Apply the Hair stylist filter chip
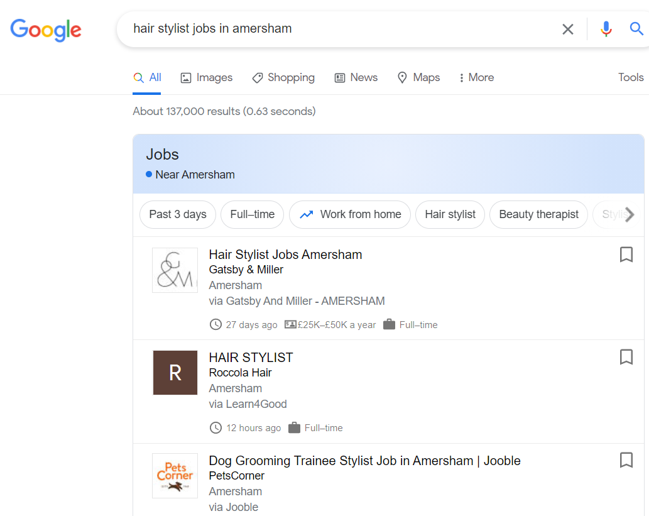The image size is (649, 516). pos(450,214)
